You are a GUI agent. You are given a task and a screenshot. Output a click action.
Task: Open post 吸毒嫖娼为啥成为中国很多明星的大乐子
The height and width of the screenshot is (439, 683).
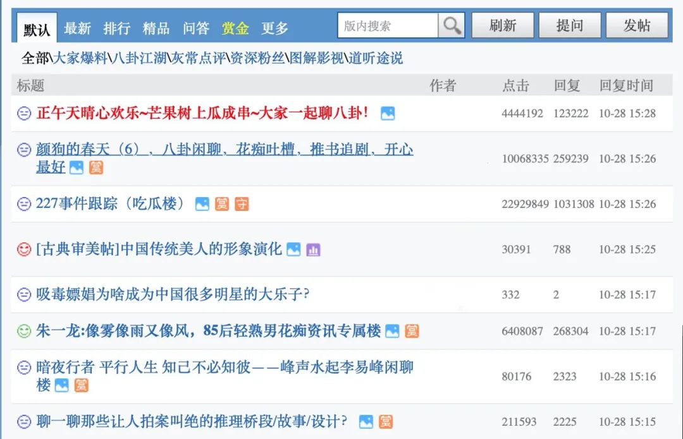(x=173, y=294)
